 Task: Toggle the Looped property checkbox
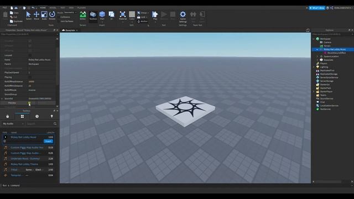tap(30, 55)
